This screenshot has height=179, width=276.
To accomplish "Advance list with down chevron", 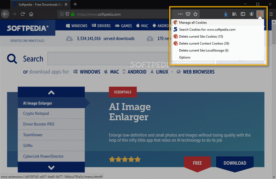I will pos(51,167).
